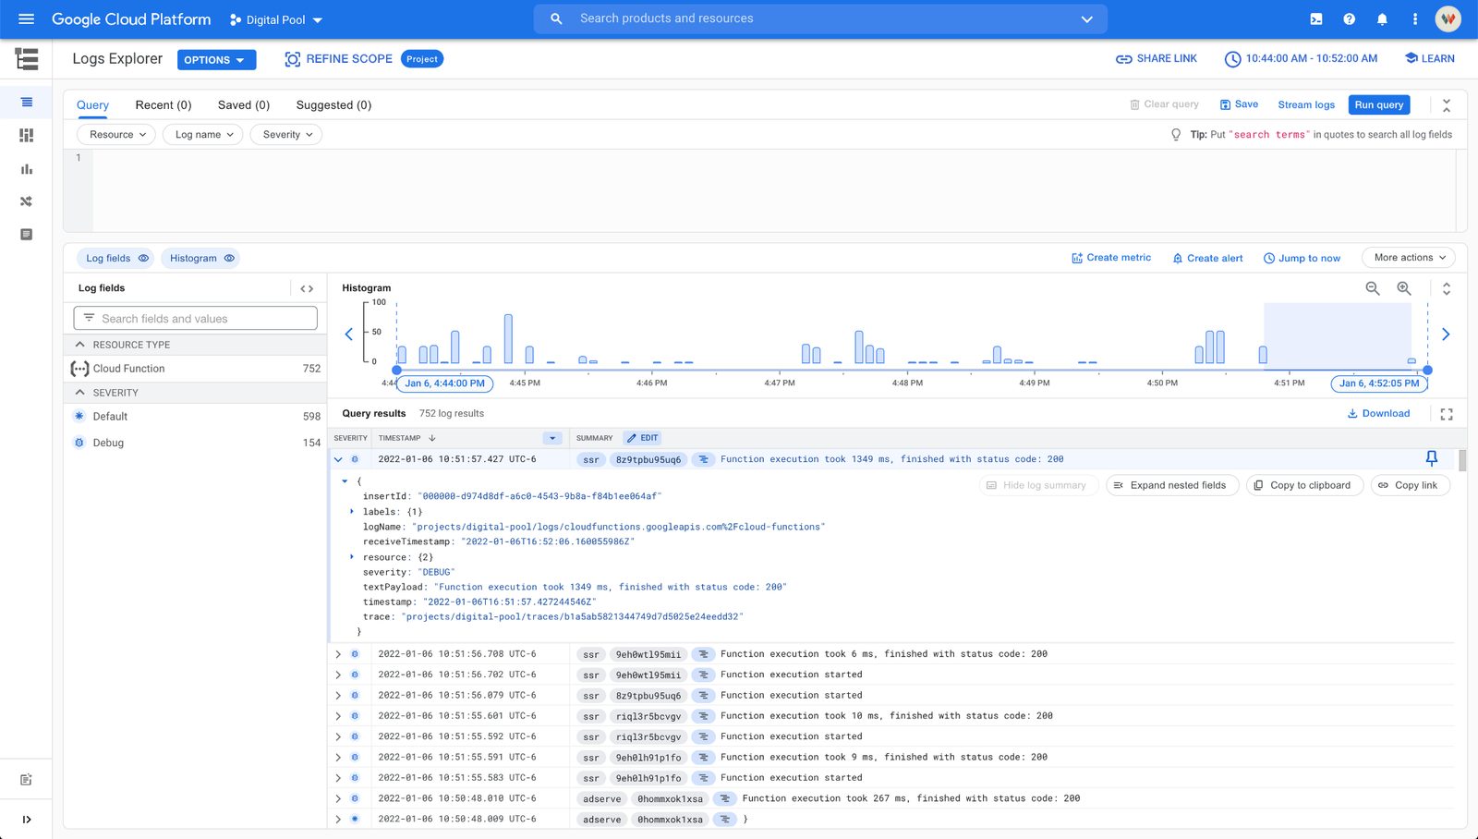Image resolution: width=1478 pixels, height=839 pixels.
Task: Pin the expanded log entry
Action: [x=1432, y=458]
